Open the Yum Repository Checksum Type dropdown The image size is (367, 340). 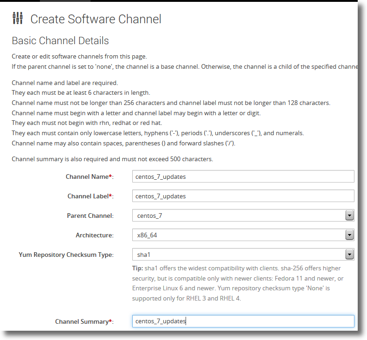(243, 254)
